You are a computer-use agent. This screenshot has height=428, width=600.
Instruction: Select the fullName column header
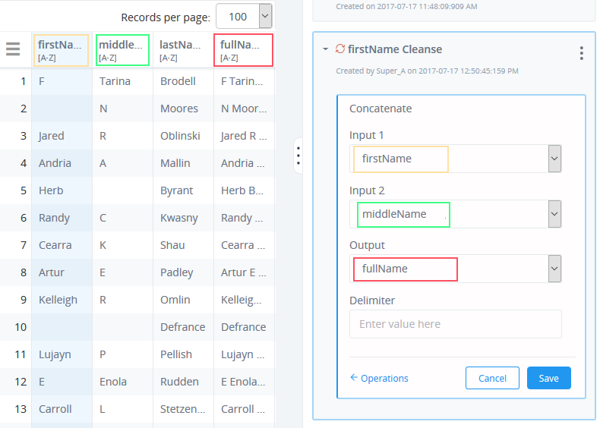pos(243,50)
